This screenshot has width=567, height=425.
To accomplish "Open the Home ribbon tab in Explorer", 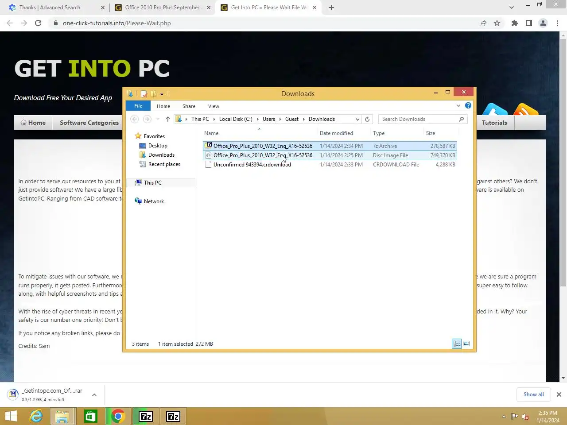I will [163, 106].
